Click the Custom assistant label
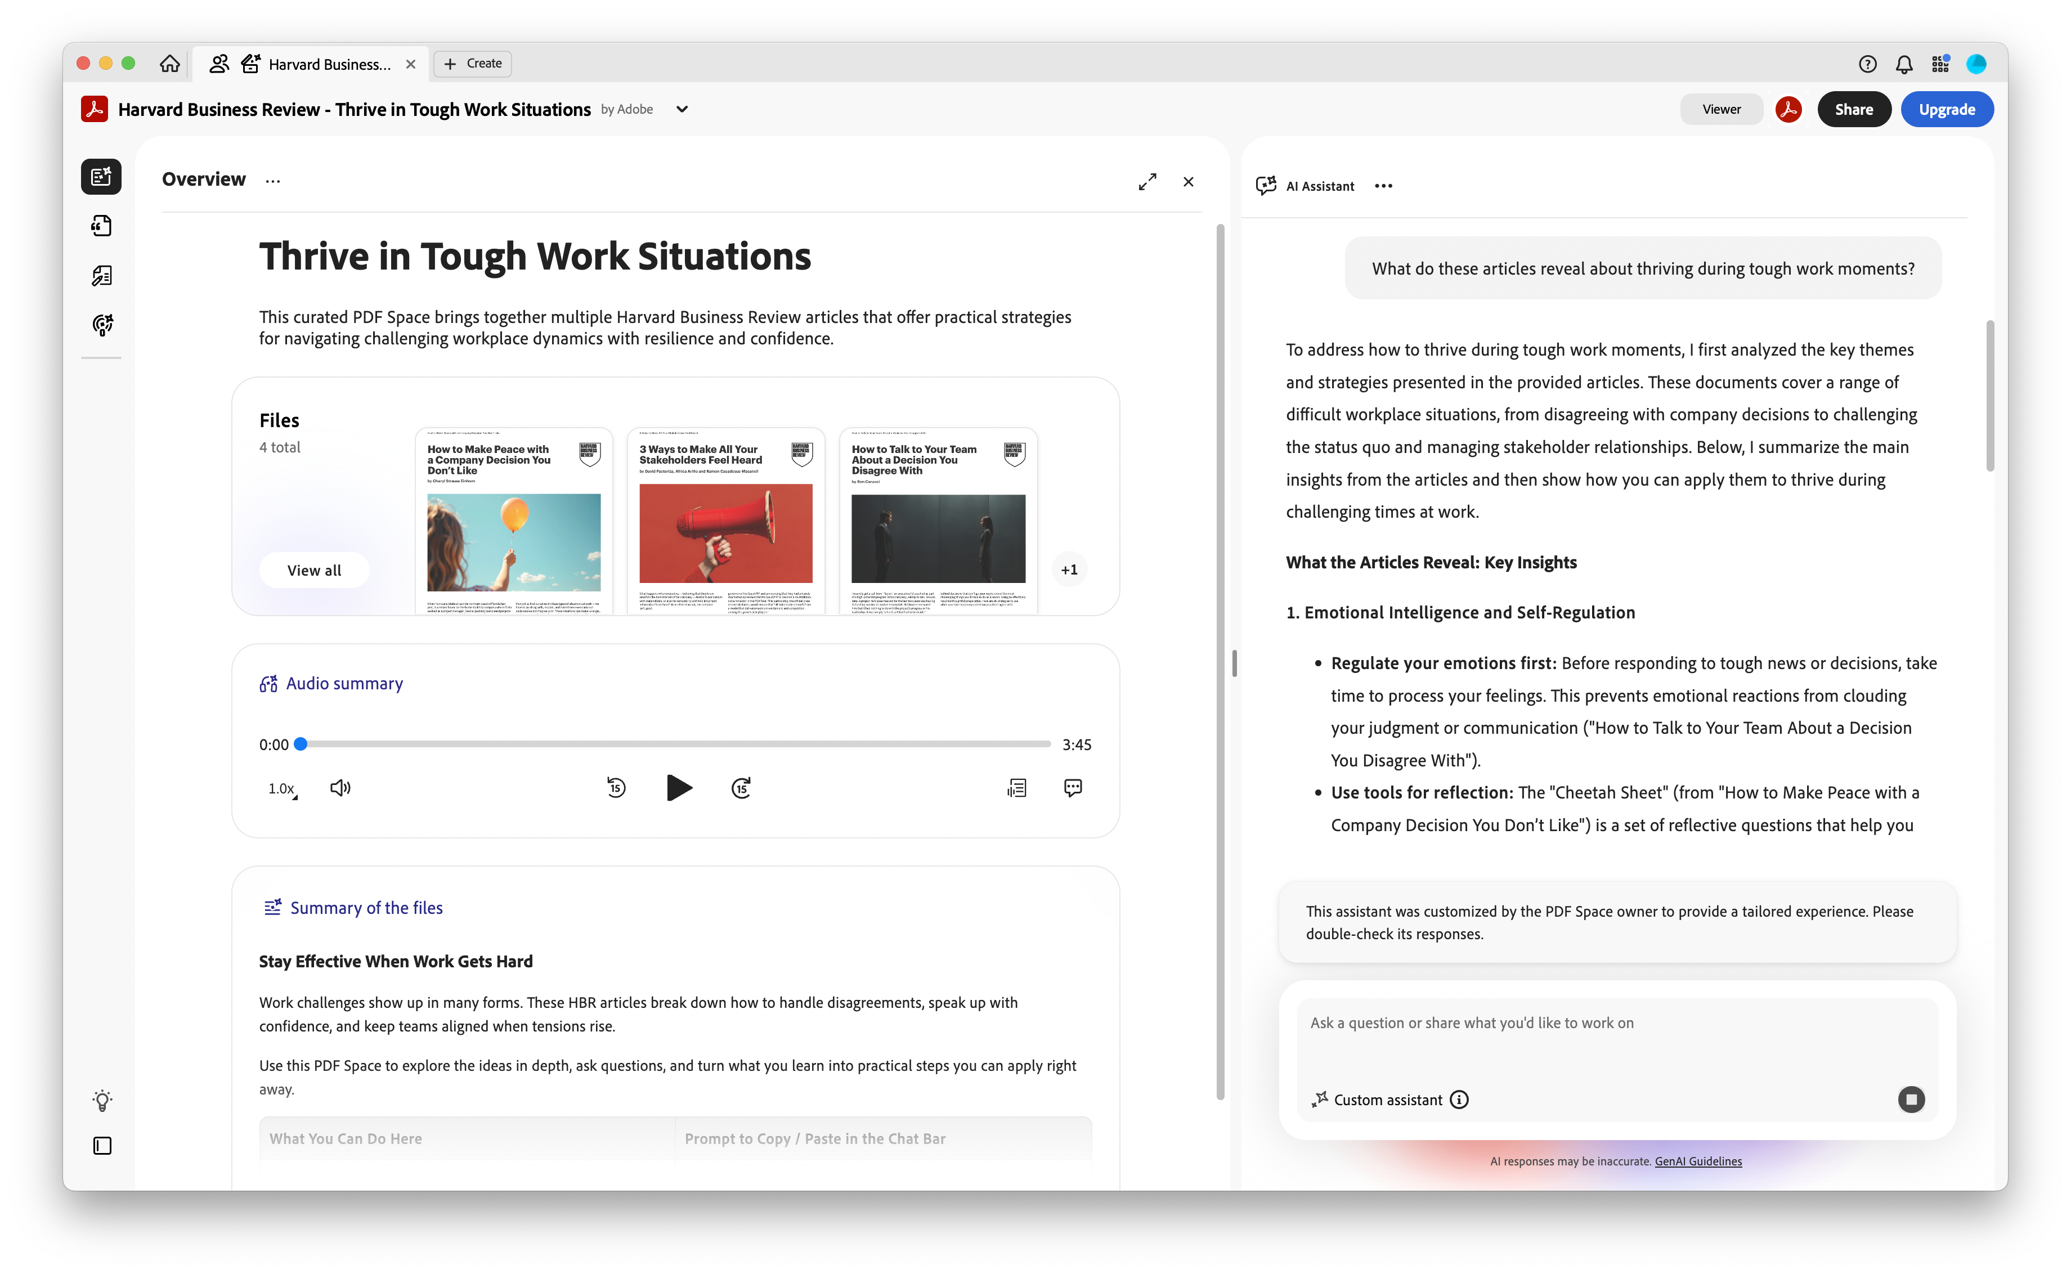 click(1388, 1101)
